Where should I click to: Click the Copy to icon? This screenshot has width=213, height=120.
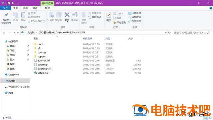(x=59, y=15)
